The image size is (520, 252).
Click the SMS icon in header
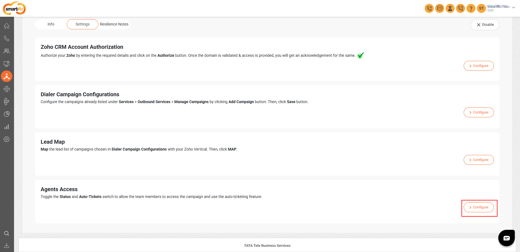[440, 8]
